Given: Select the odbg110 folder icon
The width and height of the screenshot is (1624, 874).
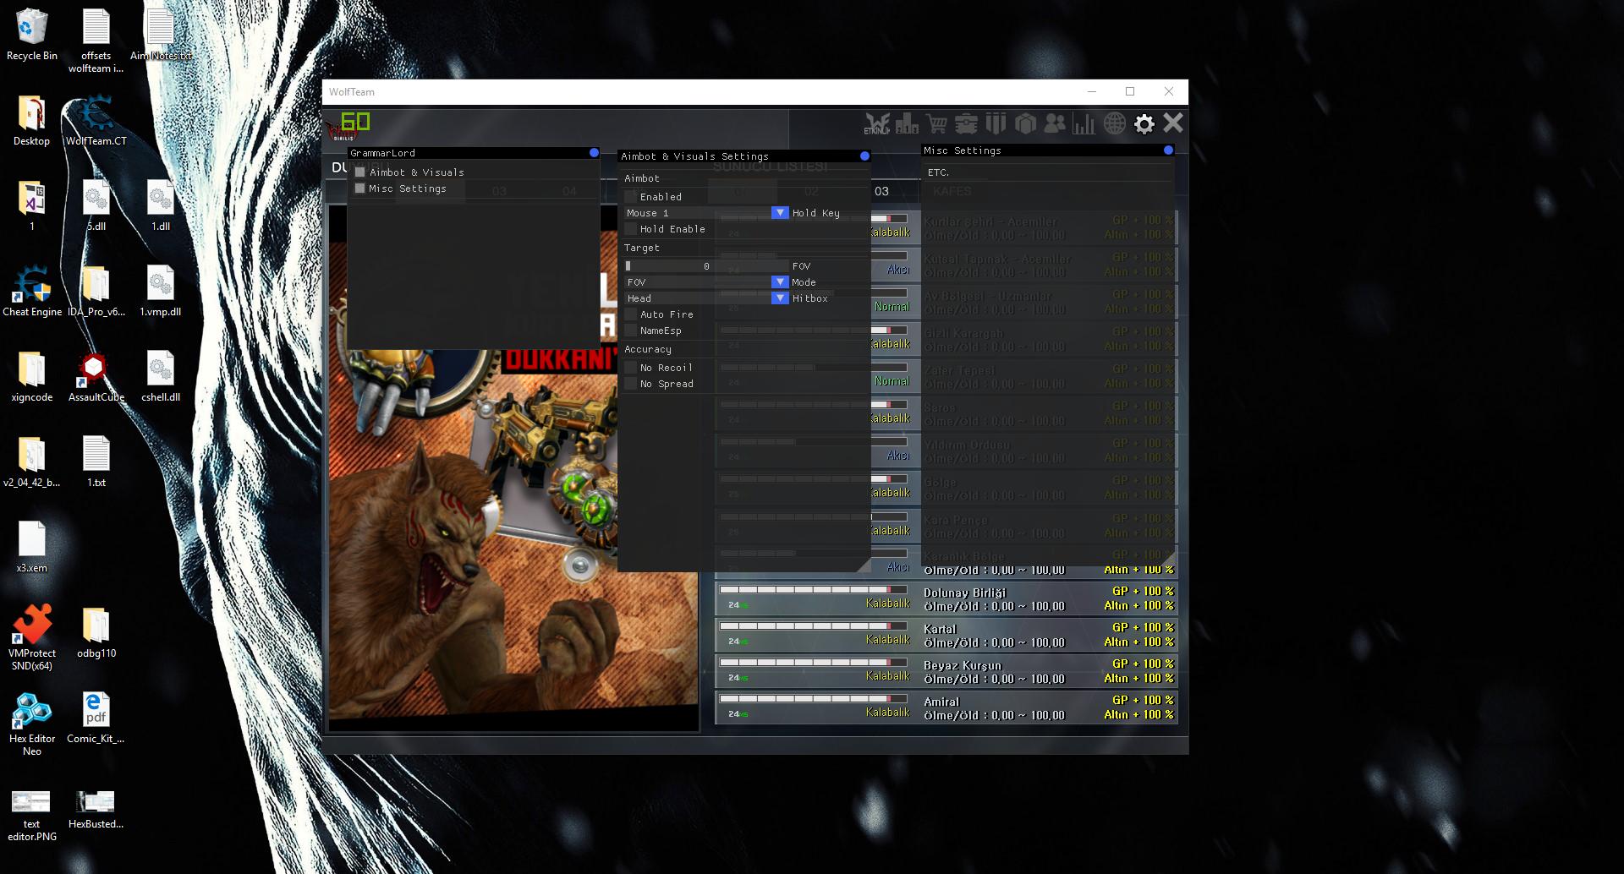Looking at the screenshot, I should click(x=96, y=632).
